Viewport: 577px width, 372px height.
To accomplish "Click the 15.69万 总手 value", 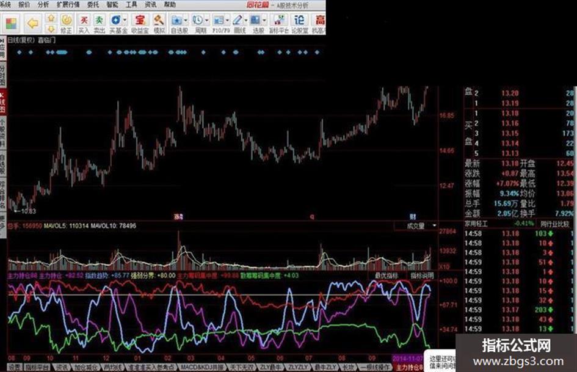I will [x=506, y=203].
